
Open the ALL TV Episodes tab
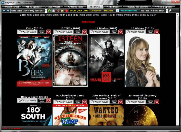33,7
